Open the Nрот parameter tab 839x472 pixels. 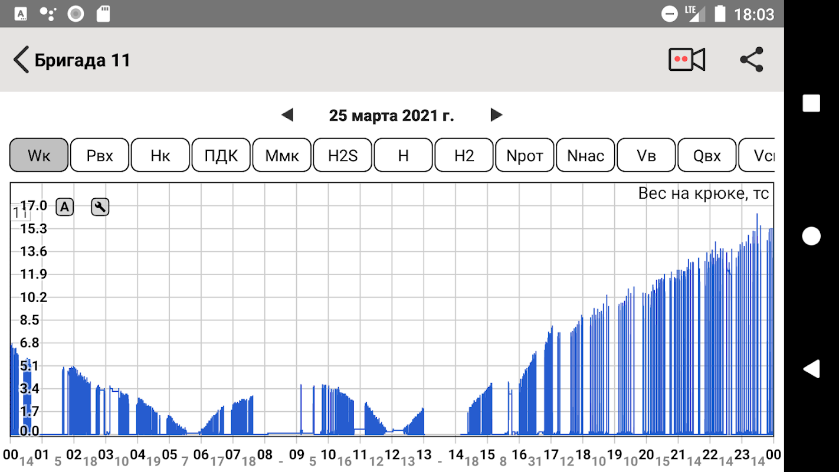[525, 155]
